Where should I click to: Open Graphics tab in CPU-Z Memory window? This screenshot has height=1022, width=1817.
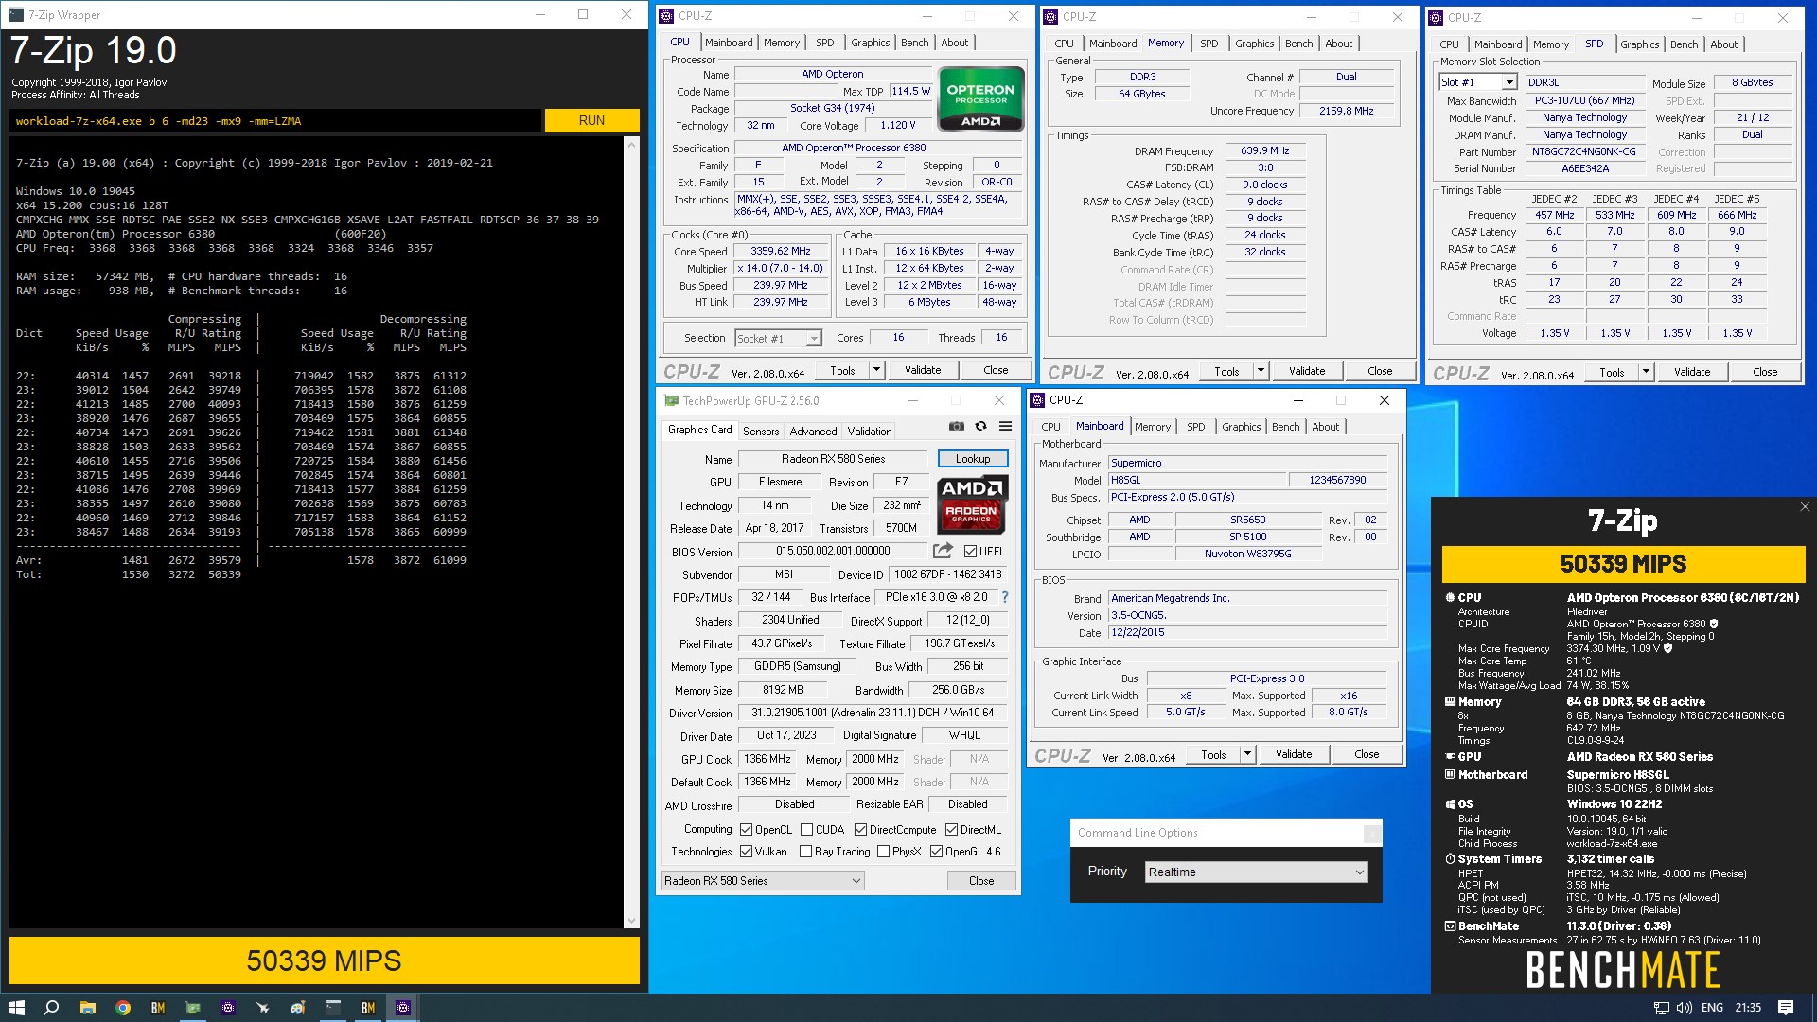coord(1254,44)
